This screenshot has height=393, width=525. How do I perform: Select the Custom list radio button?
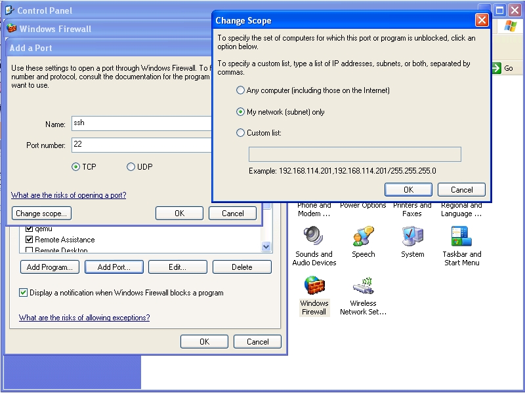tap(240, 133)
